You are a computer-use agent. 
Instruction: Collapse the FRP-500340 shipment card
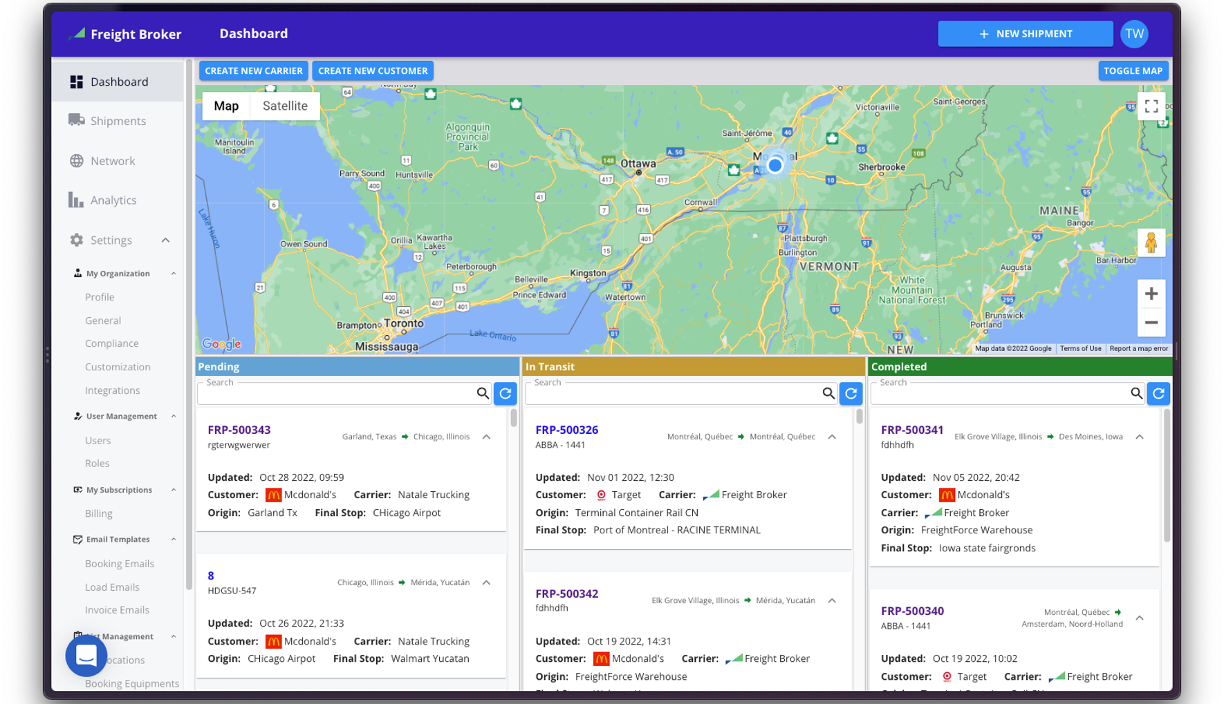[x=1140, y=618]
